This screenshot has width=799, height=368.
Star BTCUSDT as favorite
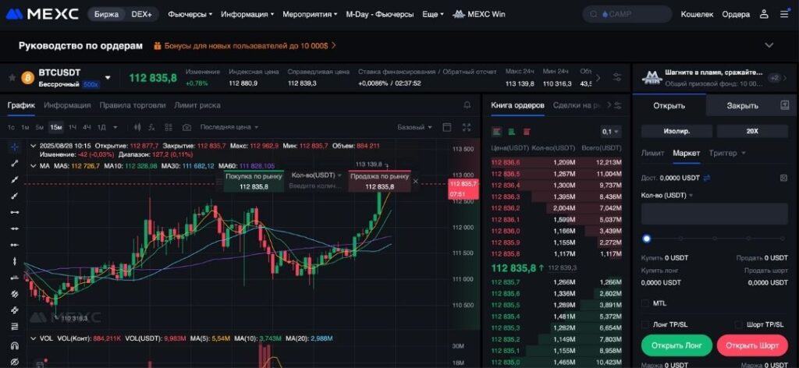[x=12, y=78]
